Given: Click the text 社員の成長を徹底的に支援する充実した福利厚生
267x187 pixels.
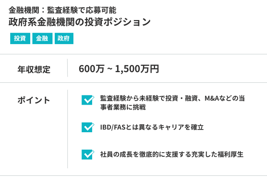Looking at the screenshot, I should click(172, 154).
